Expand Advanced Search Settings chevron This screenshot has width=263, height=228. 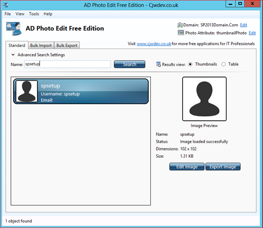13,55
